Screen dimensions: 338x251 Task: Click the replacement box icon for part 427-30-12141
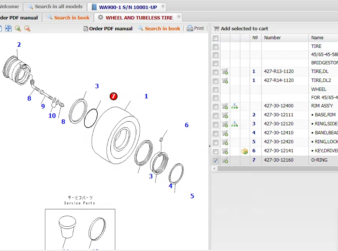pos(244,151)
